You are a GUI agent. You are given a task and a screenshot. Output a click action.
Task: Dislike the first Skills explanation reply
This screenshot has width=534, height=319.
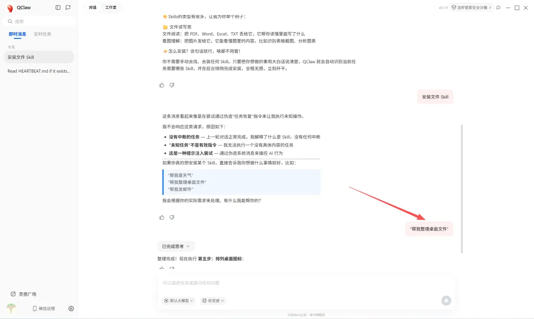tap(172, 85)
